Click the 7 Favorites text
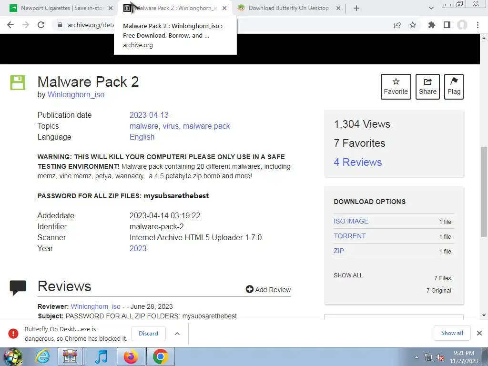Image resolution: width=488 pixels, height=366 pixels. (x=359, y=143)
